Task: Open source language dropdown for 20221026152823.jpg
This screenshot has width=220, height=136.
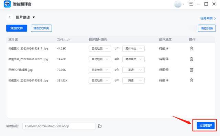Action: tap(100, 59)
